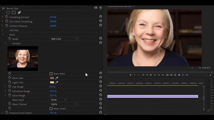Viewport: 214px width, 120px height.
Task: Collapse the Mask section
Action: [x=3, y=34]
